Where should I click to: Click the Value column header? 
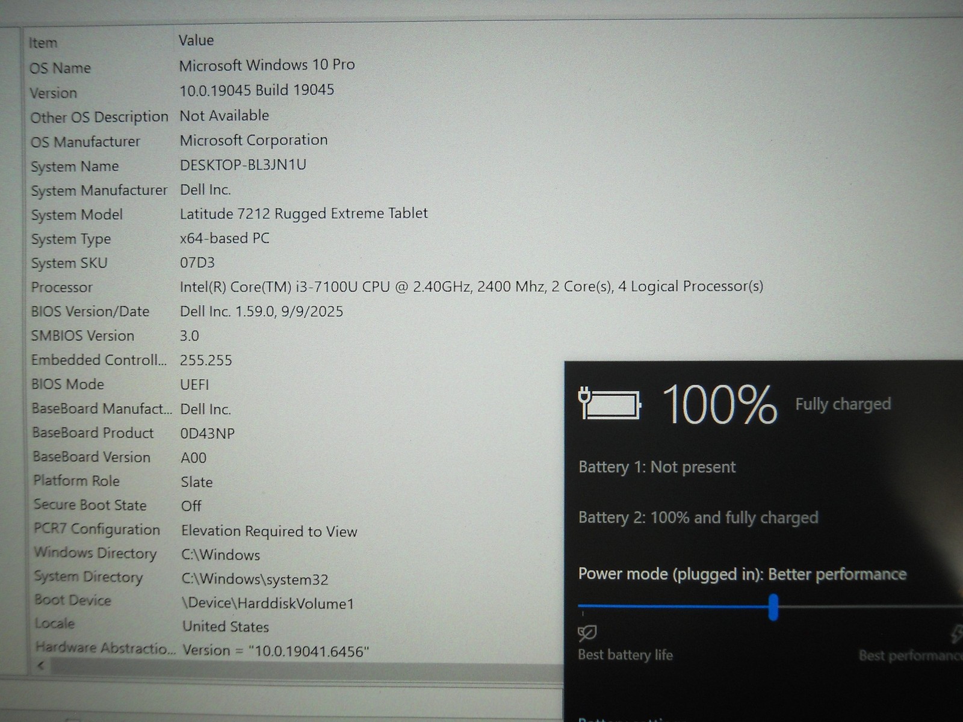pos(196,40)
